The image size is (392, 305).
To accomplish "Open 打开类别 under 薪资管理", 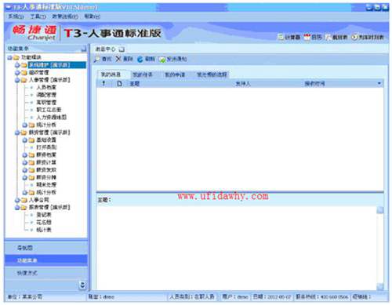I will (46, 147).
